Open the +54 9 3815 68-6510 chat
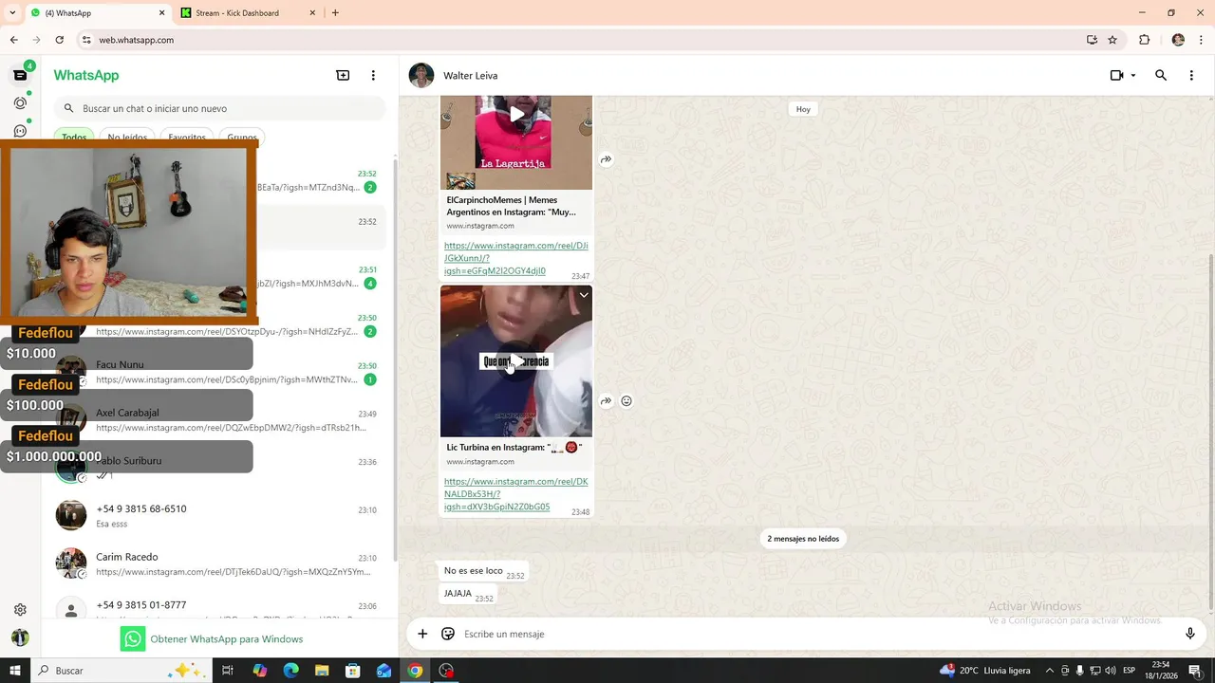Image resolution: width=1215 pixels, height=683 pixels. (218, 516)
